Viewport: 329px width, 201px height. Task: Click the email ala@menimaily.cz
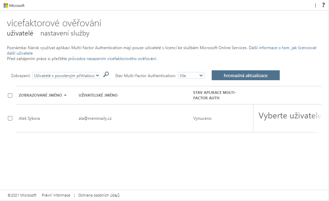point(95,118)
